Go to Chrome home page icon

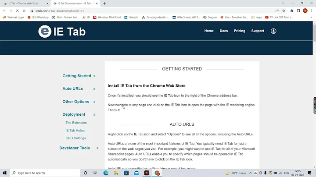(24, 11)
